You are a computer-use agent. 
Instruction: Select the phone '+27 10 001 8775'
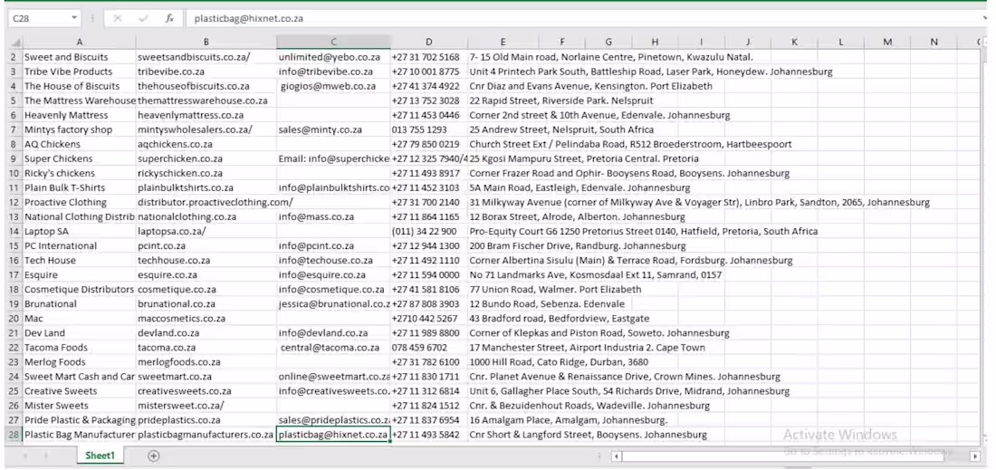click(x=429, y=72)
